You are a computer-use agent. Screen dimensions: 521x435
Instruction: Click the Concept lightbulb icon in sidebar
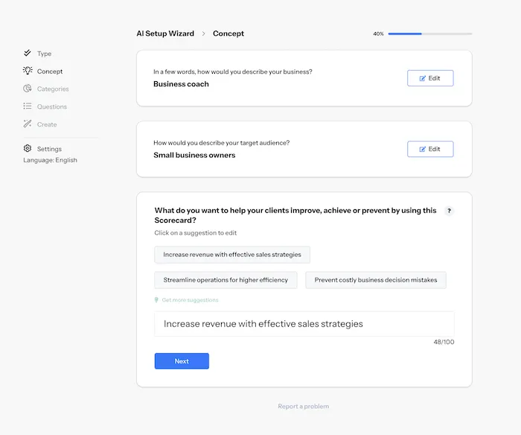click(28, 71)
